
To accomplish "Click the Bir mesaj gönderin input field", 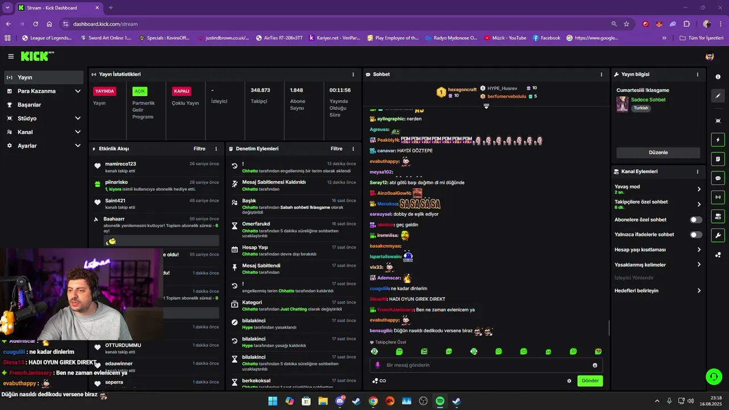I will 487,365.
